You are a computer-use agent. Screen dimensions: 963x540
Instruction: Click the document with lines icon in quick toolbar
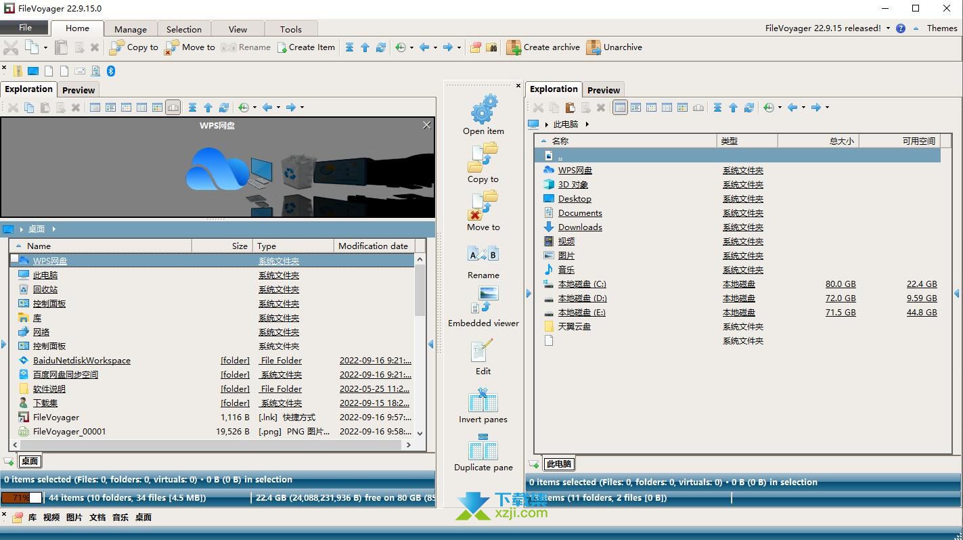point(96,71)
